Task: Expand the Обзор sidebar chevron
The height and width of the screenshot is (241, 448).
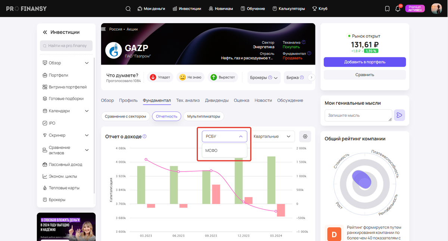Action: [x=87, y=63]
